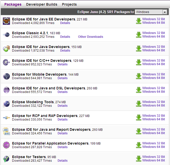170x165 pixels.
Task: Click the Mobile Developers antenna icon
Action: (x=6, y=76)
